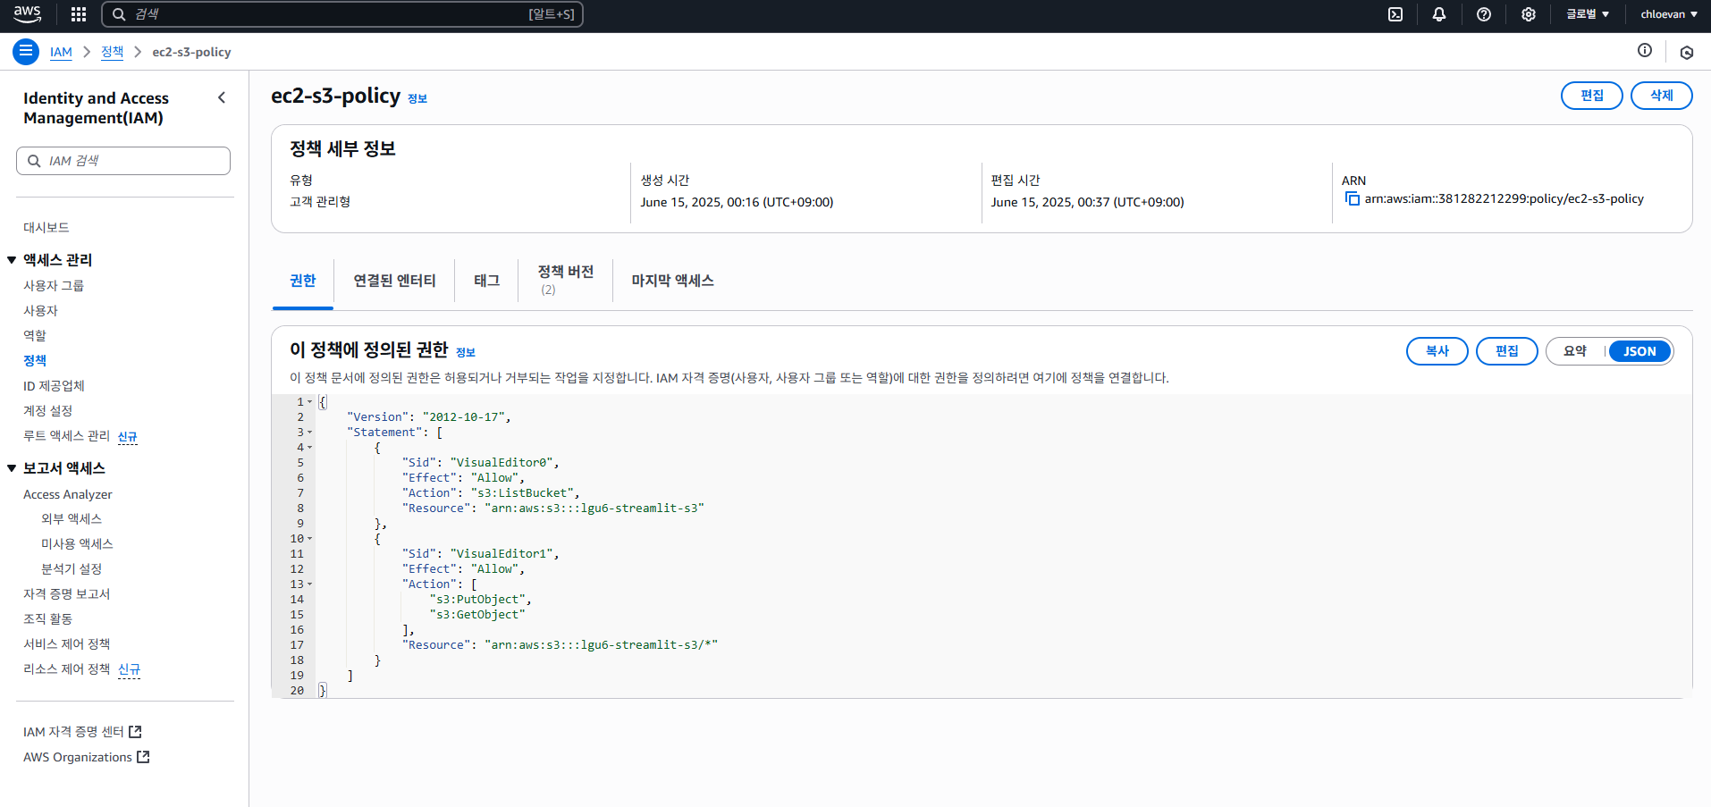
Task: Open the help question mark icon
Action: pyautogui.click(x=1484, y=14)
